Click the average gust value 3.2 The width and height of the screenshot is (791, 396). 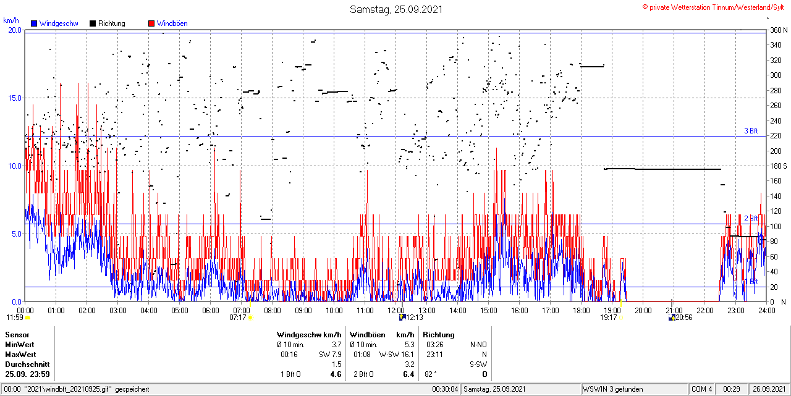pos(409,364)
